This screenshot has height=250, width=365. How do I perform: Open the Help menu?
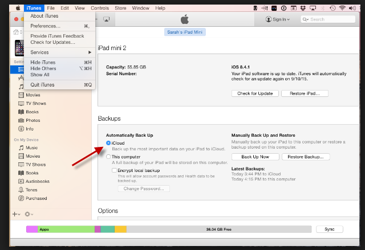pyautogui.click(x=160, y=8)
